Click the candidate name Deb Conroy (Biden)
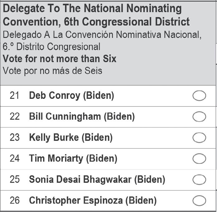The height and width of the screenshot is (212, 217). point(71,96)
